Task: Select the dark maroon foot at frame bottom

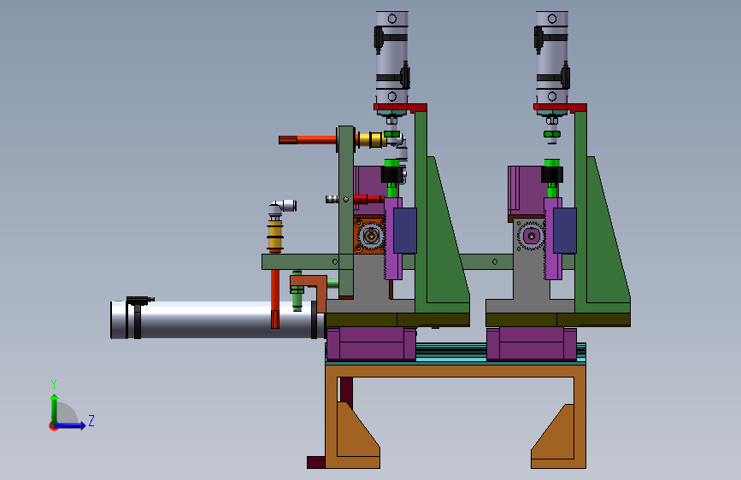Action: coord(315,463)
